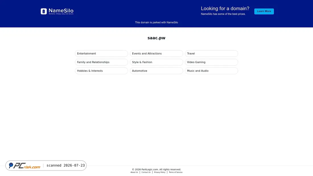Click the NameSilo logo
This screenshot has width=313, height=176.
[57, 11]
